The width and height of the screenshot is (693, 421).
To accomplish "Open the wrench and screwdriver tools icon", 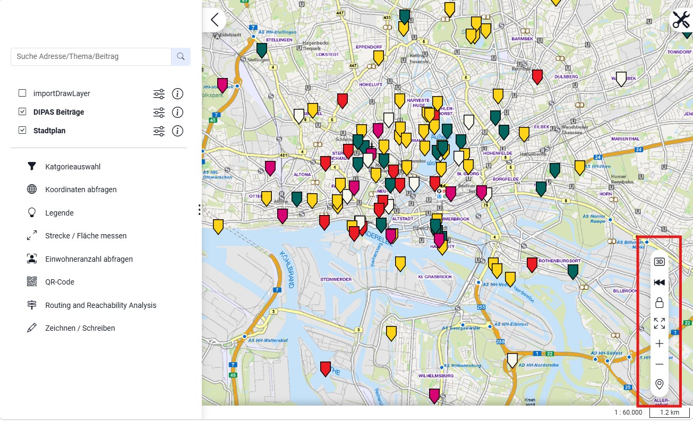I will tap(681, 20).
